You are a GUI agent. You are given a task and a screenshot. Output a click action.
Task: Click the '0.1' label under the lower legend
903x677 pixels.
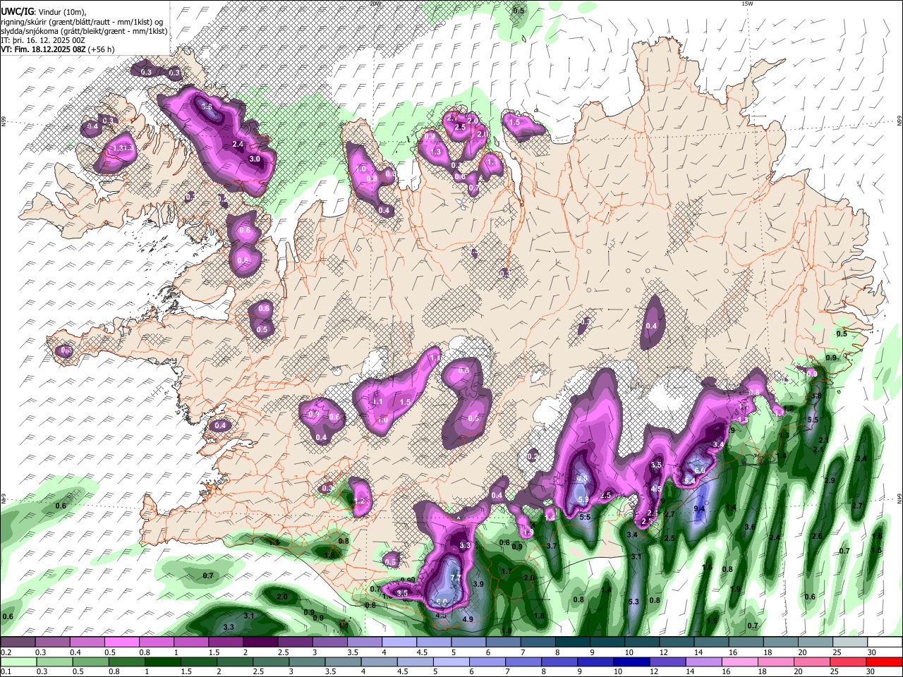pos(6,672)
